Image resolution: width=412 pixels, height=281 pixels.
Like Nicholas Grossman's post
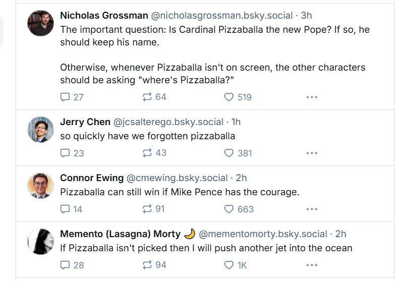(229, 97)
